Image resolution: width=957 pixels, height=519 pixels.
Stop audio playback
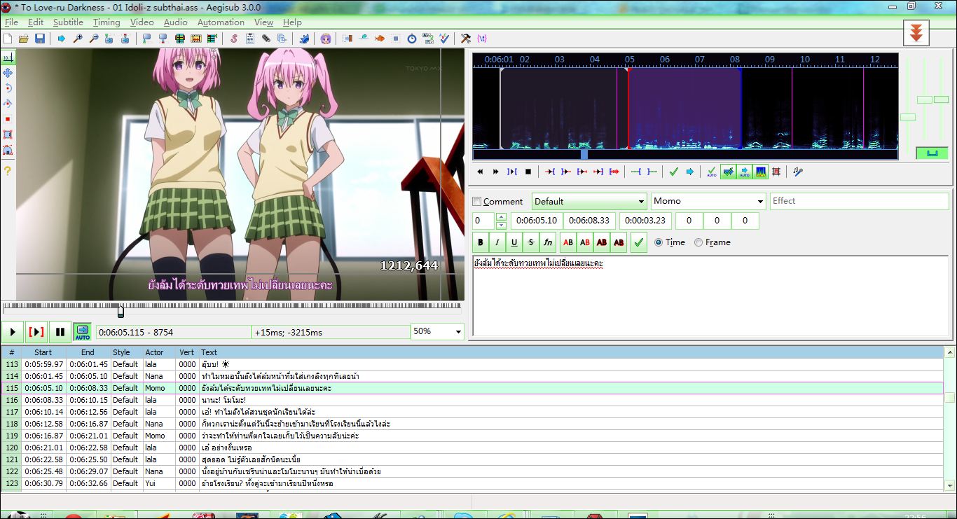pos(528,172)
